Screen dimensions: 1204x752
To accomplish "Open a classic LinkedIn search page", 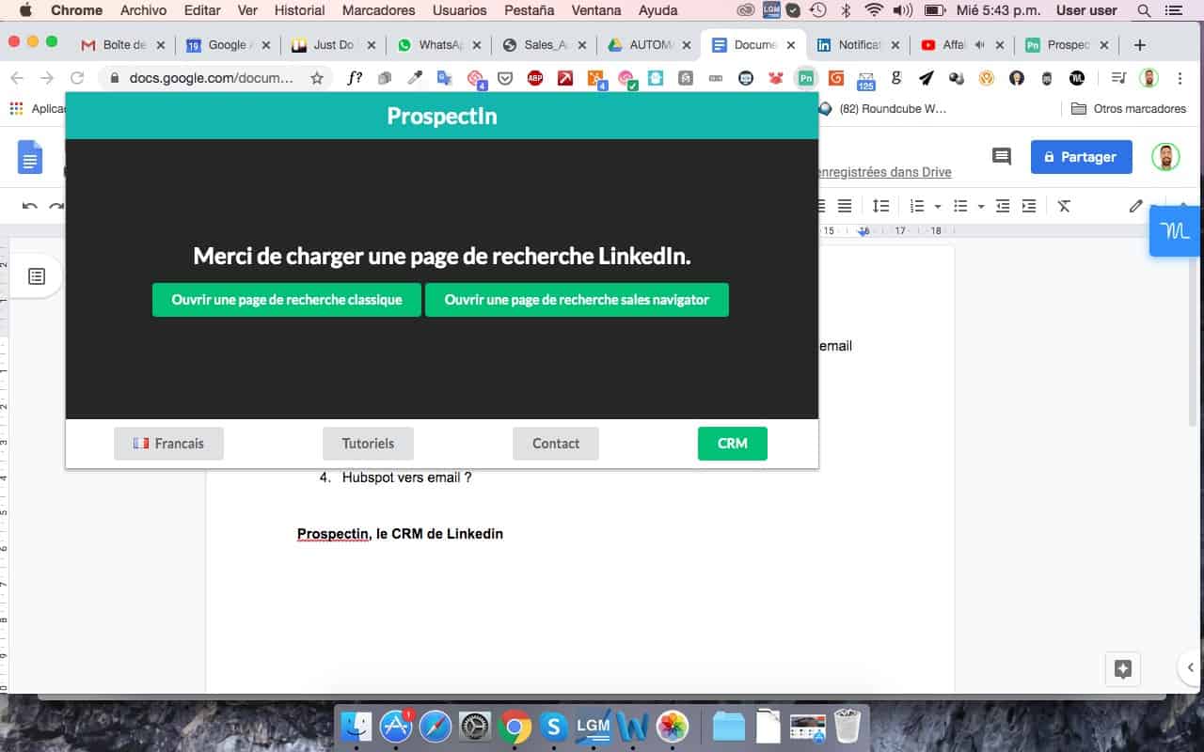I will (x=286, y=300).
